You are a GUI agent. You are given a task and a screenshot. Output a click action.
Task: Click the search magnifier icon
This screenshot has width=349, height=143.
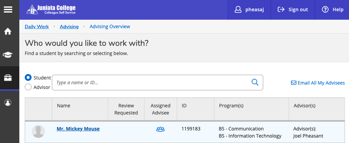[x=255, y=83]
